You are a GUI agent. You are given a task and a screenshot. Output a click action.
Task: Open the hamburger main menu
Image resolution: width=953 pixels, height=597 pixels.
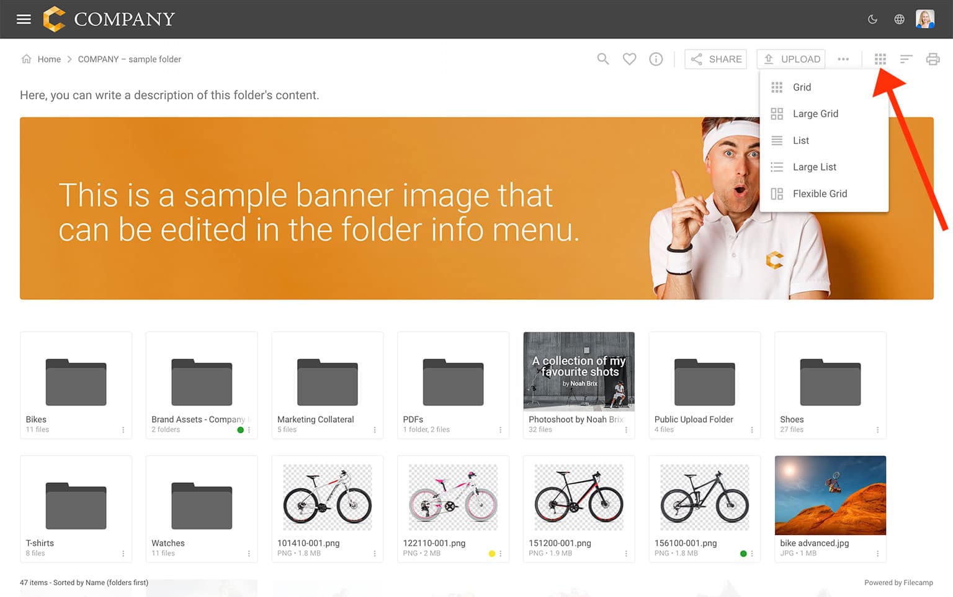tap(24, 19)
